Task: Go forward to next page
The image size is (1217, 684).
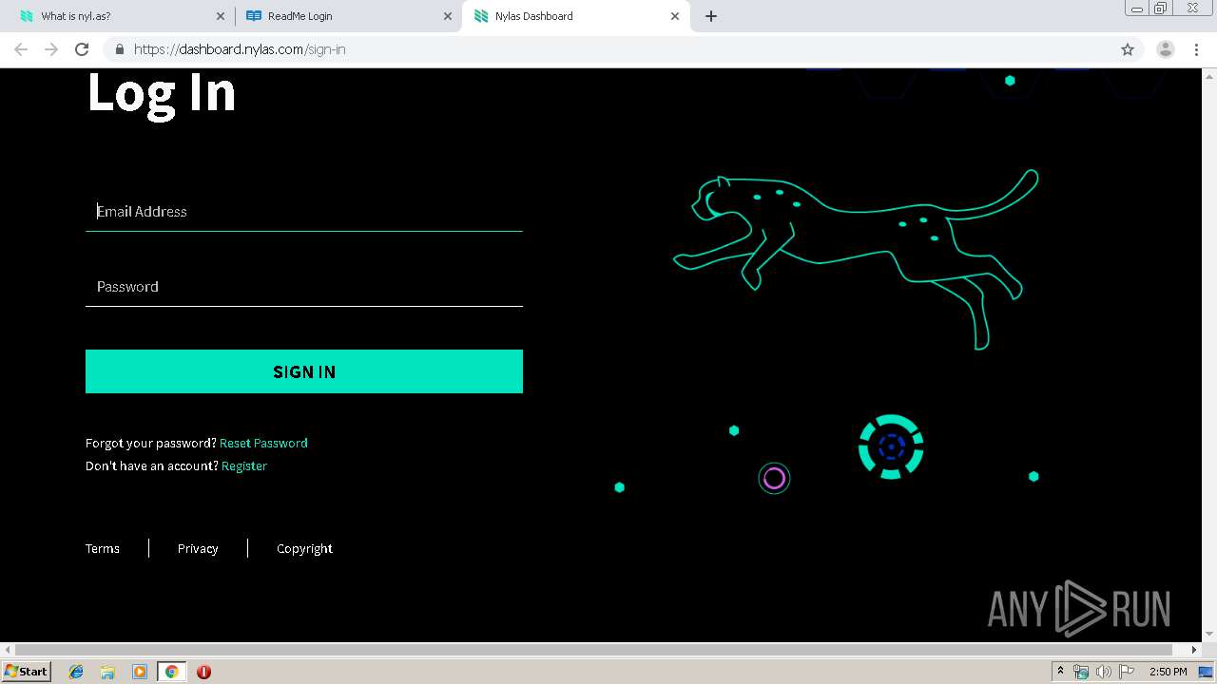Action: pyautogui.click(x=51, y=49)
